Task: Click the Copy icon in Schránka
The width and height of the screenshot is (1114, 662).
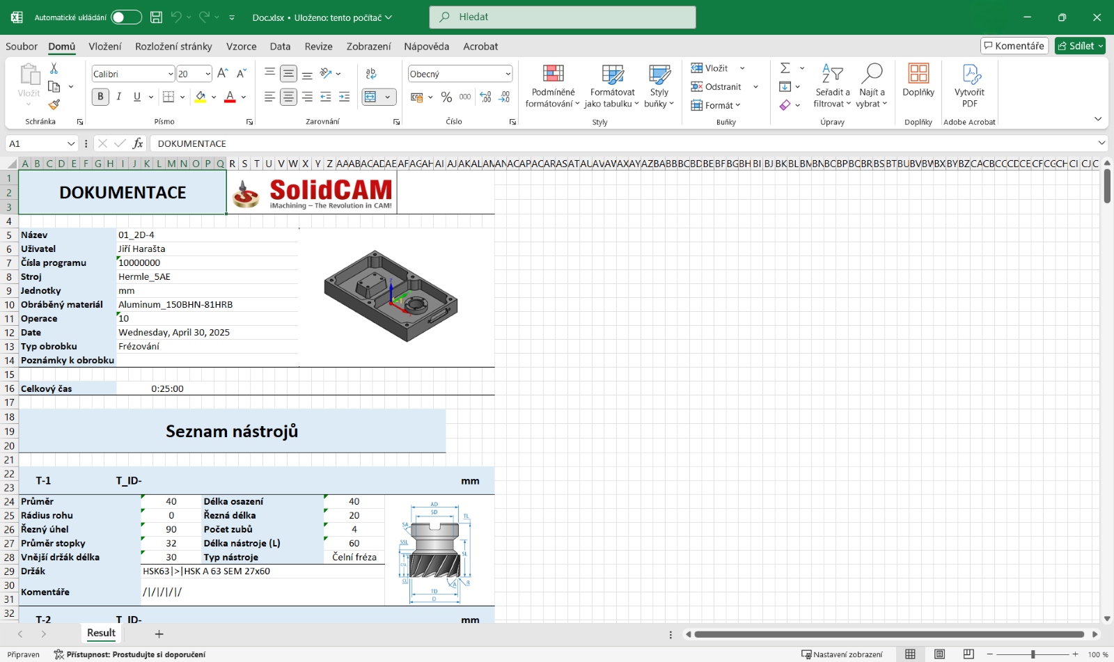Action: pyautogui.click(x=54, y=86)
